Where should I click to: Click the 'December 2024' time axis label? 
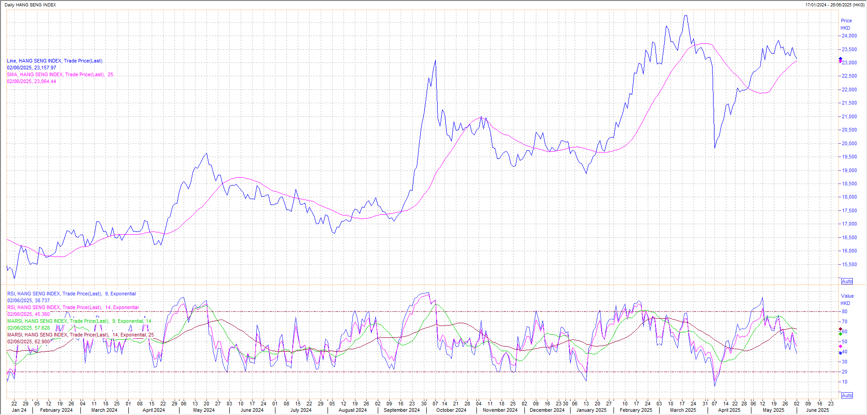coord(547,410)
